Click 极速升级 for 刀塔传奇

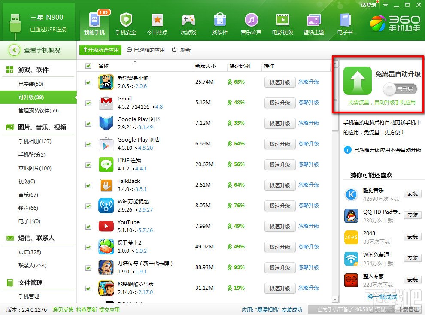tap(280, 268)
